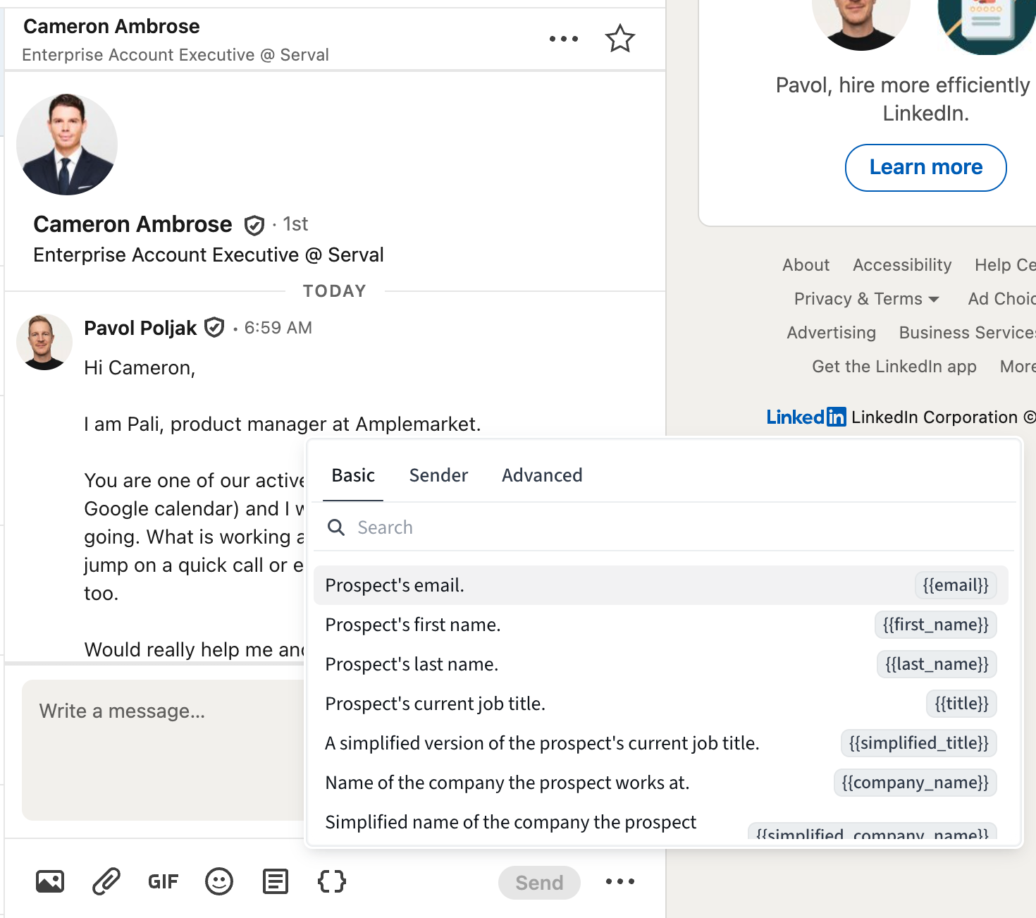
Task: Click Enterprise Account Executive @ Serval header subtitle
Action: [x=175, y=55]
